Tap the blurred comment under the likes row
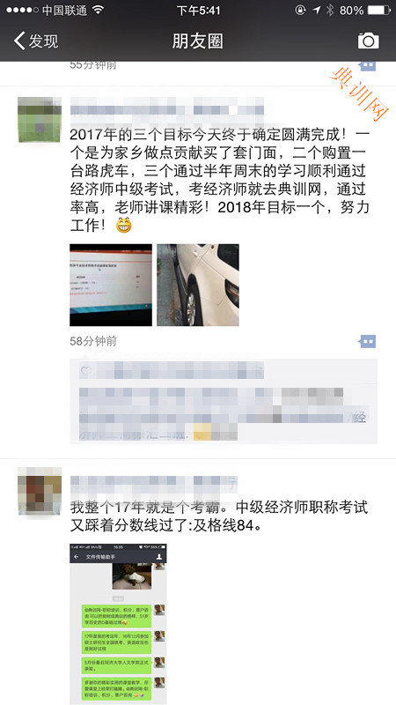The width and height of the screenshot is (396, 705). [223, 413]
